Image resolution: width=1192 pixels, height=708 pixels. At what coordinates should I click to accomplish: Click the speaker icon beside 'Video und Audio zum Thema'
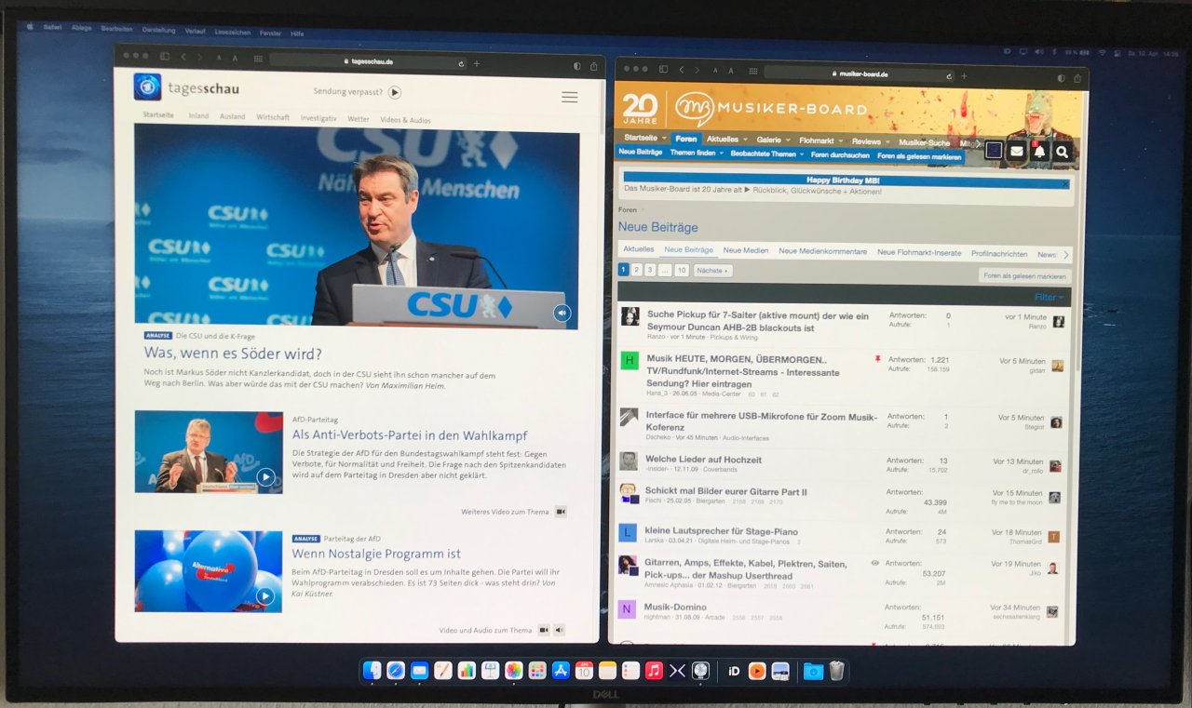(x=560, y=630)
